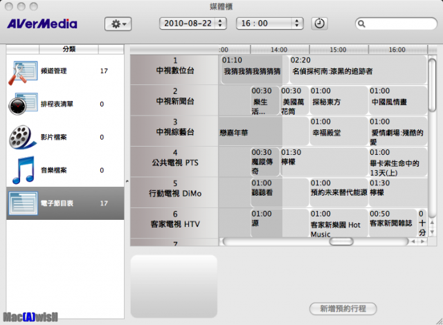This screenshot has height=325, width=443.
Task: Click horizontal scrollbar left arrow
Action: pos(413,241)
